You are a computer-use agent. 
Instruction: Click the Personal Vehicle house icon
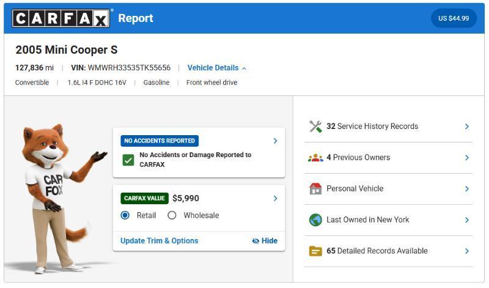pos(315,189)
